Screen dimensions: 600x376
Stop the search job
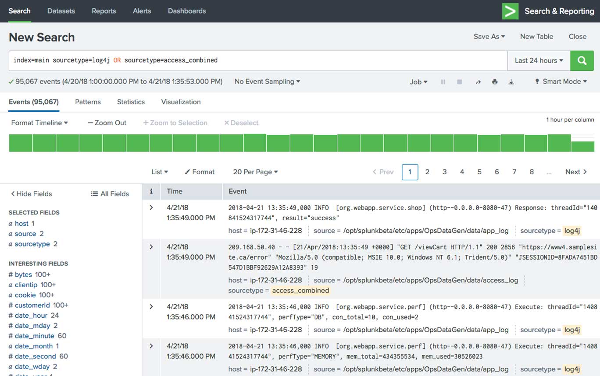pos(459,82)
